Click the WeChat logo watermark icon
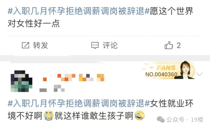 pos(161,119)
